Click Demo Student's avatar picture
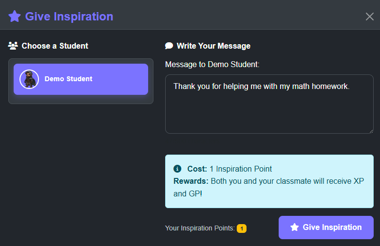Image resolution: width=380 pixels, height=246 pixels. click(29, 79)
